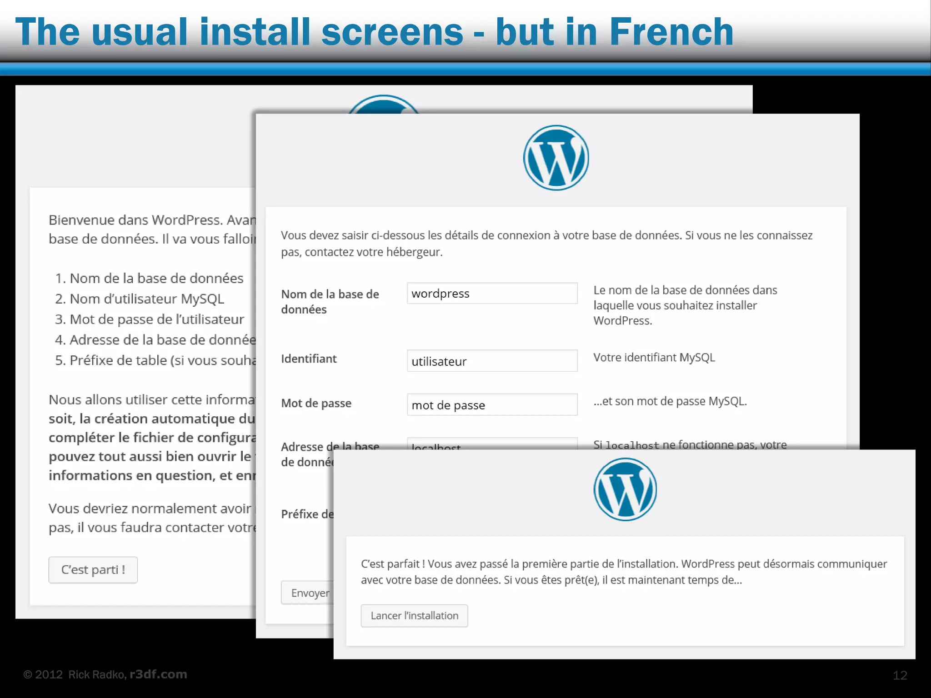Click list item '2. Nom d'utilisateur MySQL'
The width and height of the screenshot is (931, 698).
(140, 299)
